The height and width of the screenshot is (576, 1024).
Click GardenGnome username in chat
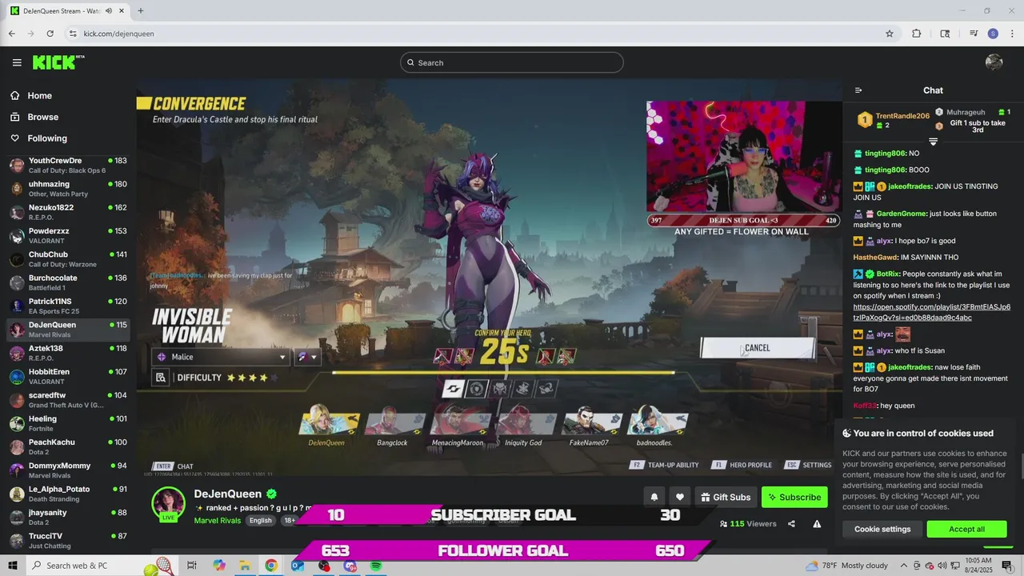click(901, 214)
